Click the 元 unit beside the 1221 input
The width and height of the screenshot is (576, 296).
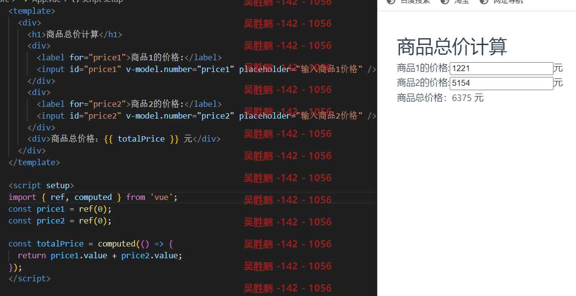click(x=558, y=68)
